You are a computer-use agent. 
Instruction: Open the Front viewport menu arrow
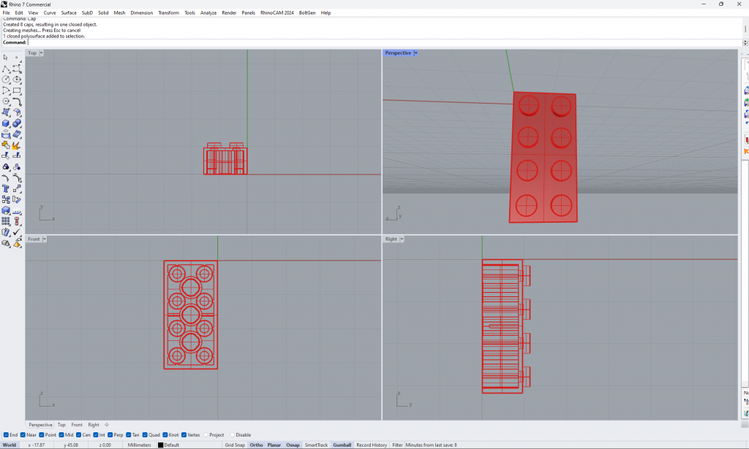point(44,239)
